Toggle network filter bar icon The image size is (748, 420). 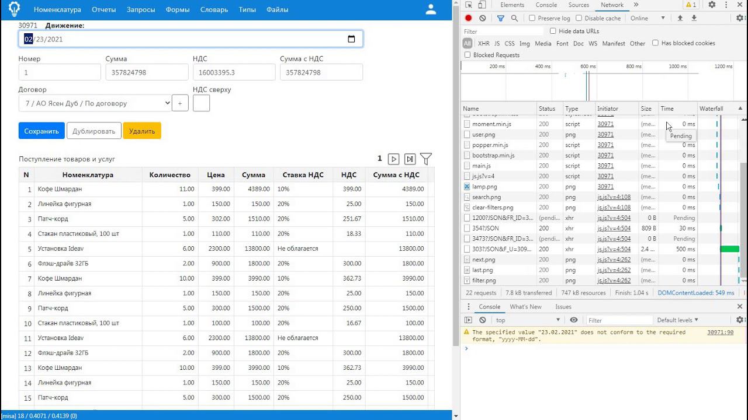tap(501, 18)
